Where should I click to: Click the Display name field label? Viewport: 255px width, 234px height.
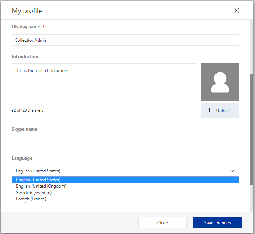pos(26,27)
